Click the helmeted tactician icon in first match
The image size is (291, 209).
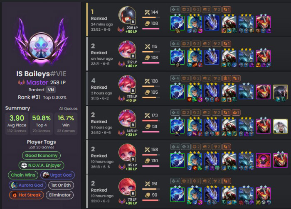click(127, 15)
